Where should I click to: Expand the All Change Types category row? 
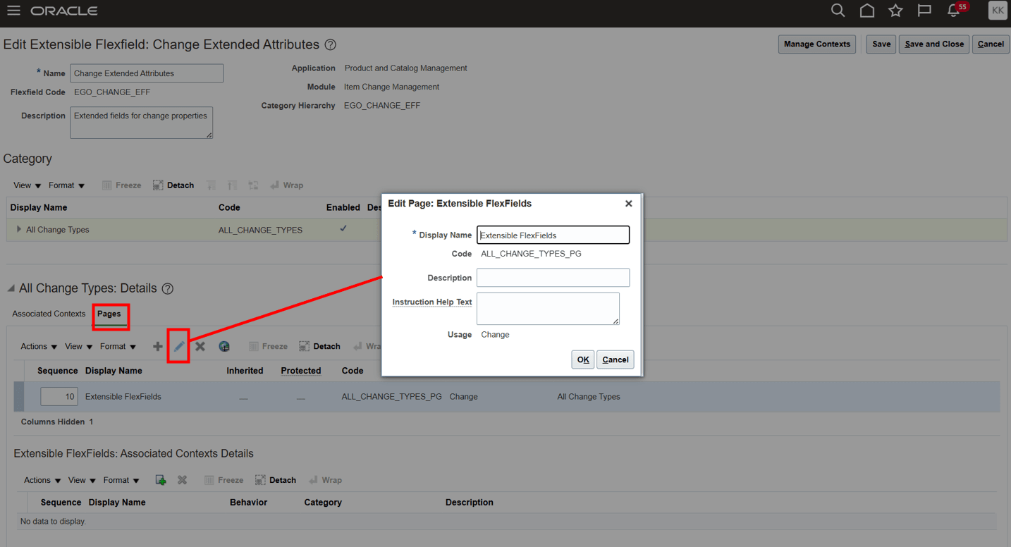pyautogui.click(x=19, y=229)
